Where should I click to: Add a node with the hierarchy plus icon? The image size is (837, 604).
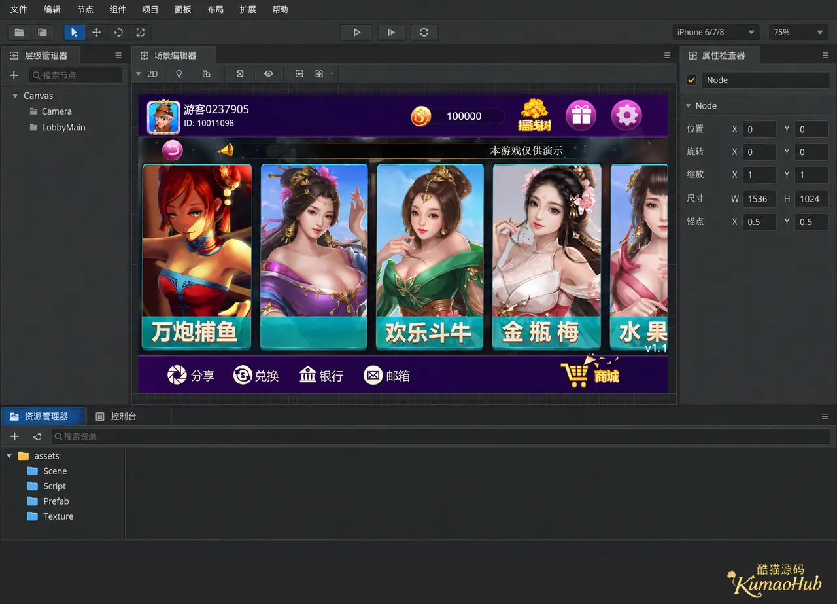click(14, 75)
